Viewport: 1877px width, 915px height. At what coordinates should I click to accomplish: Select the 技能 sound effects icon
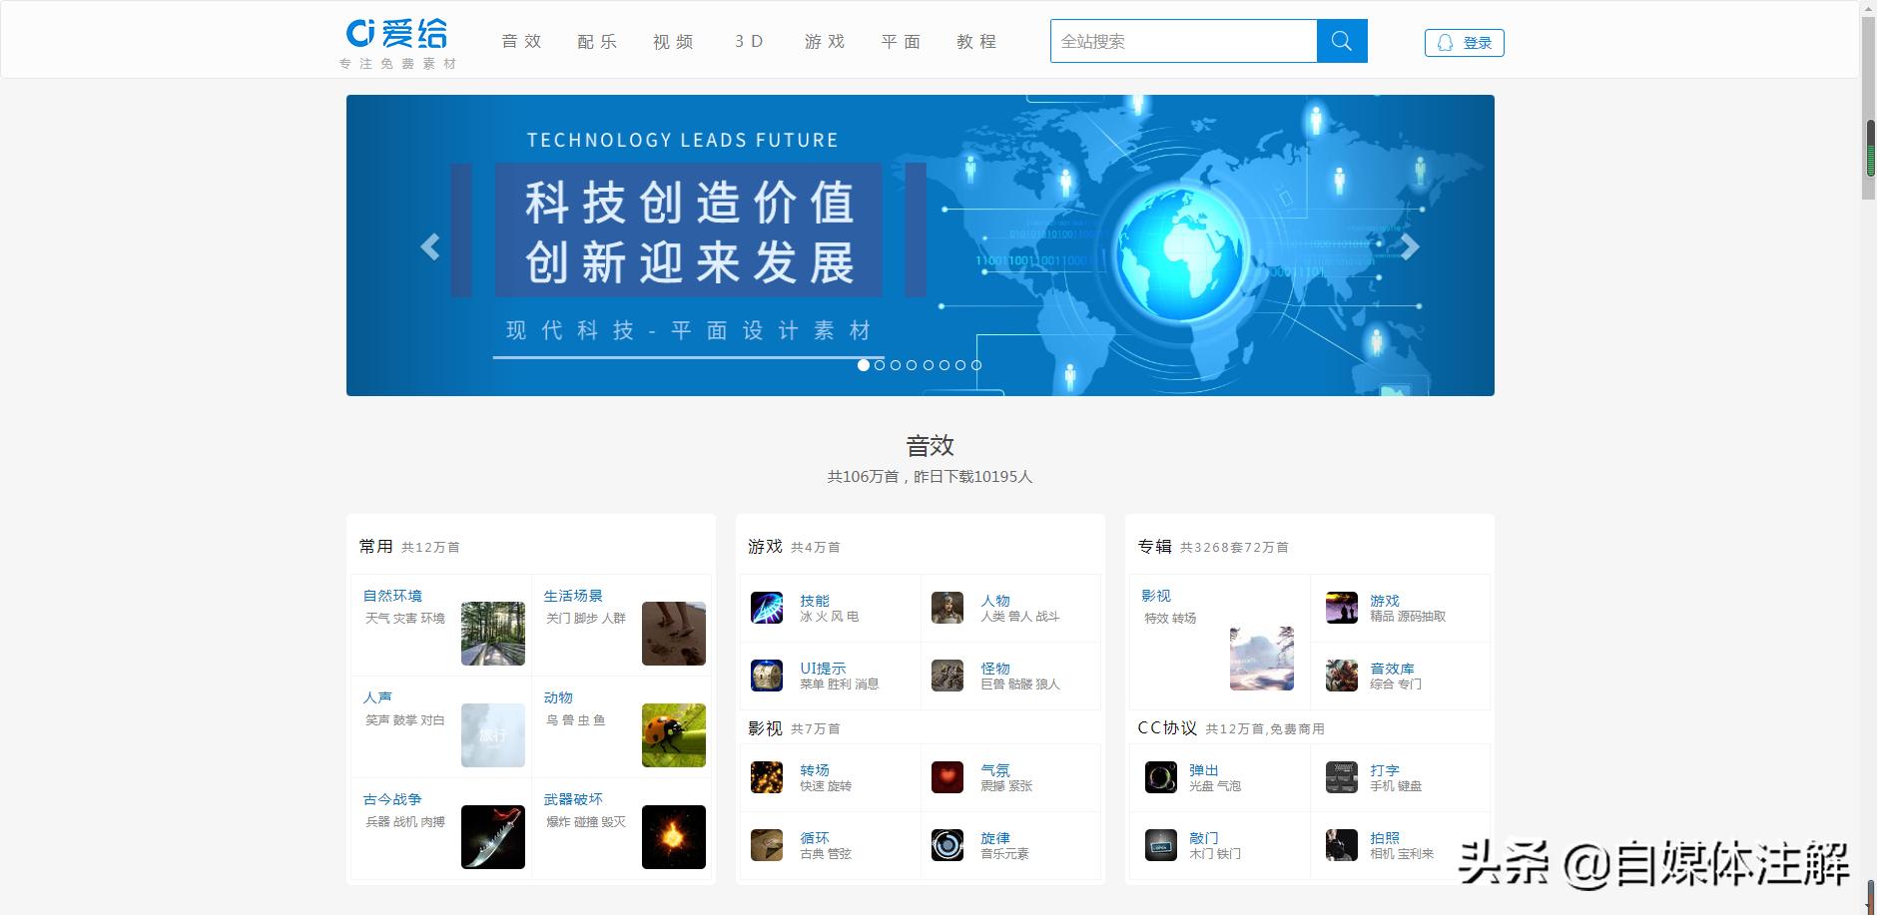767,609
